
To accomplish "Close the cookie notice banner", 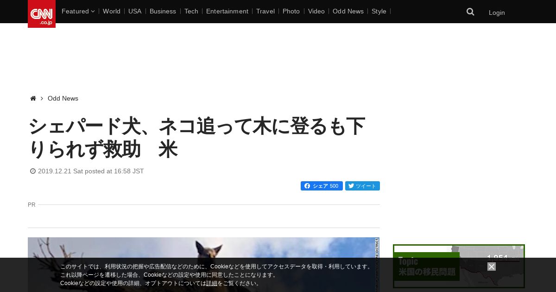I will (x=492, y=267).
